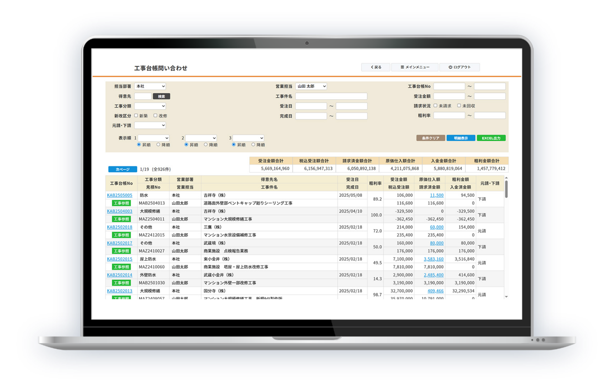614x391 pixels.
Task: Enable the 未請求 billing status filter
Action: 435,106
